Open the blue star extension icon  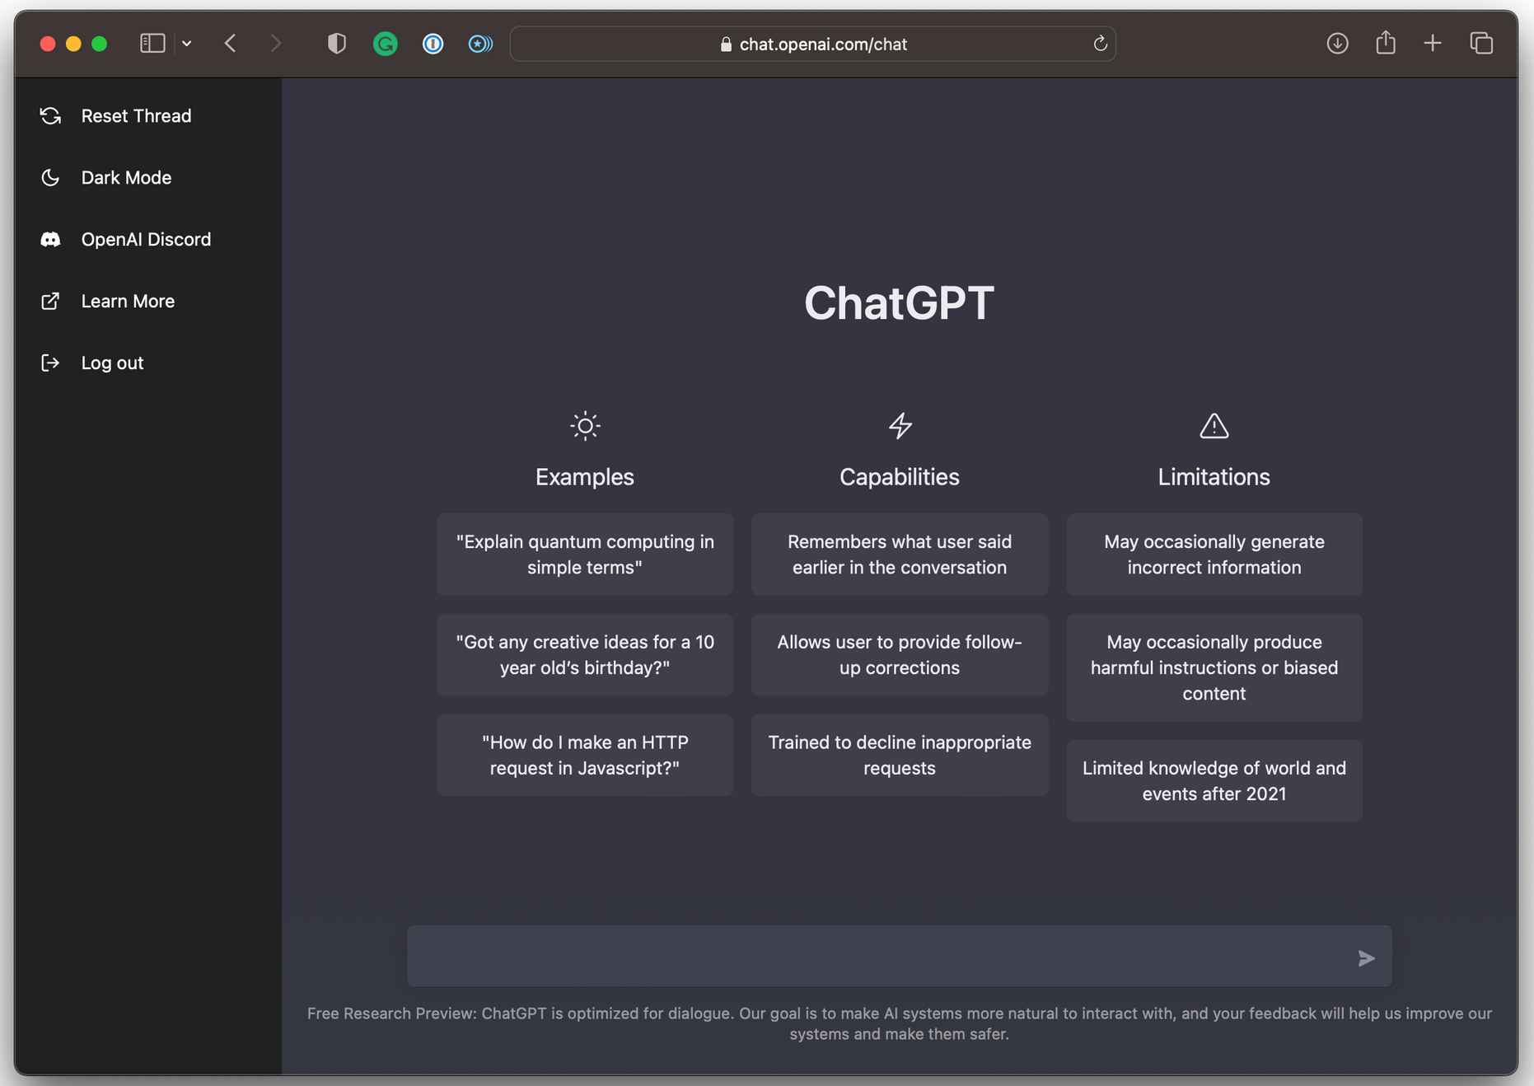[x=480, y=44]
